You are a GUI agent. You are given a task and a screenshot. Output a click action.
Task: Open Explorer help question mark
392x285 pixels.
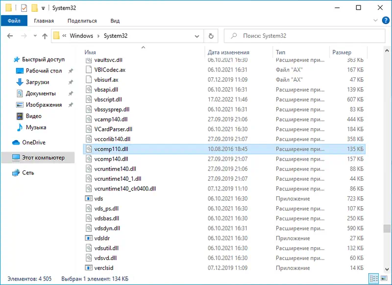click(386, 21)
